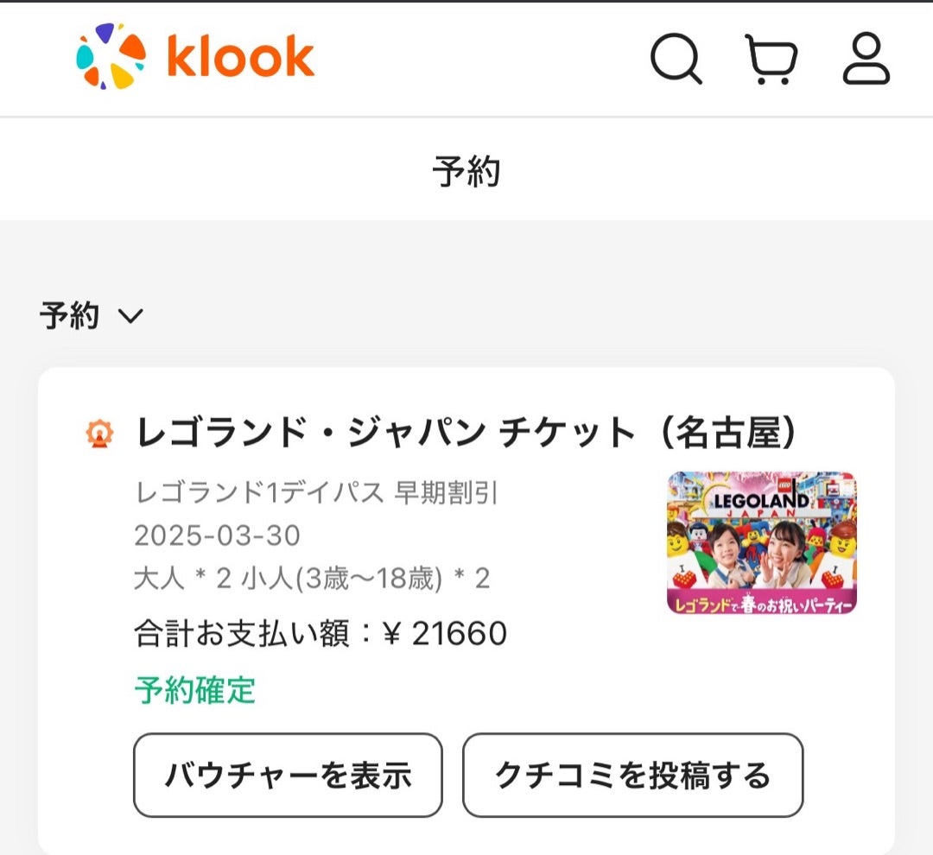Click the 合計お支払い額 ¥21660 total line
The image size is (933, 855).
321,633
